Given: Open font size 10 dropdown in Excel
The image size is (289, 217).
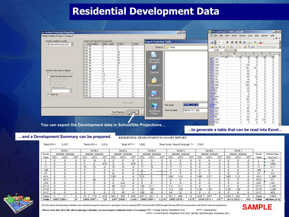Looking at the screenshot, I should click(223, 42).
